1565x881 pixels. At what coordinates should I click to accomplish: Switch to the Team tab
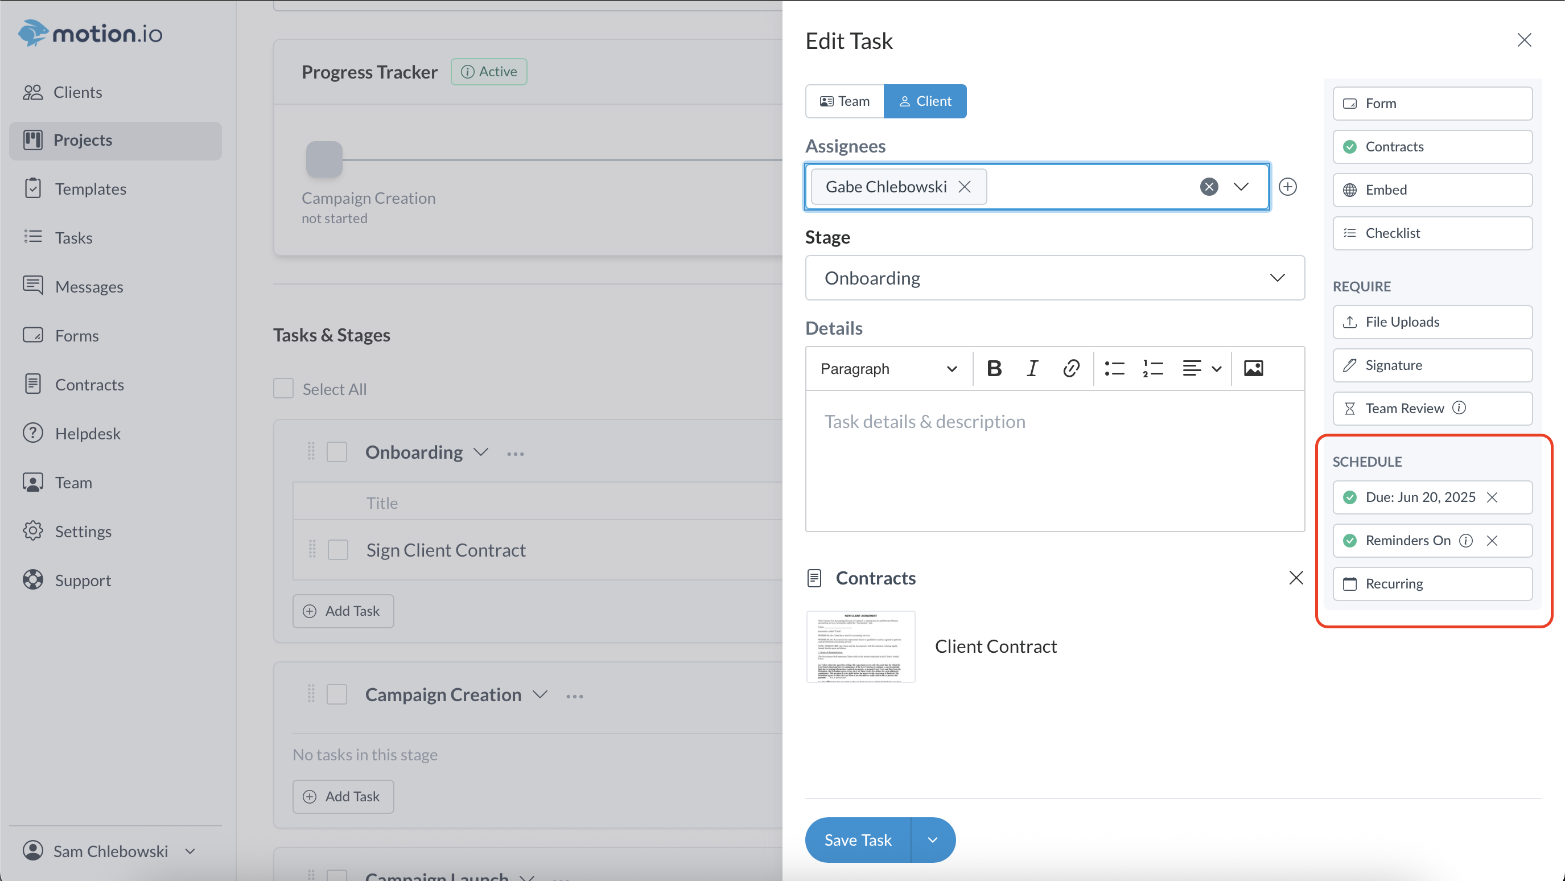(x=845, y=101)
